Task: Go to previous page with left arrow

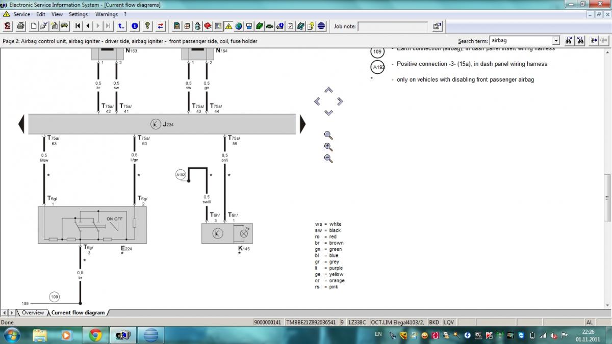Action: coord(88,26)
